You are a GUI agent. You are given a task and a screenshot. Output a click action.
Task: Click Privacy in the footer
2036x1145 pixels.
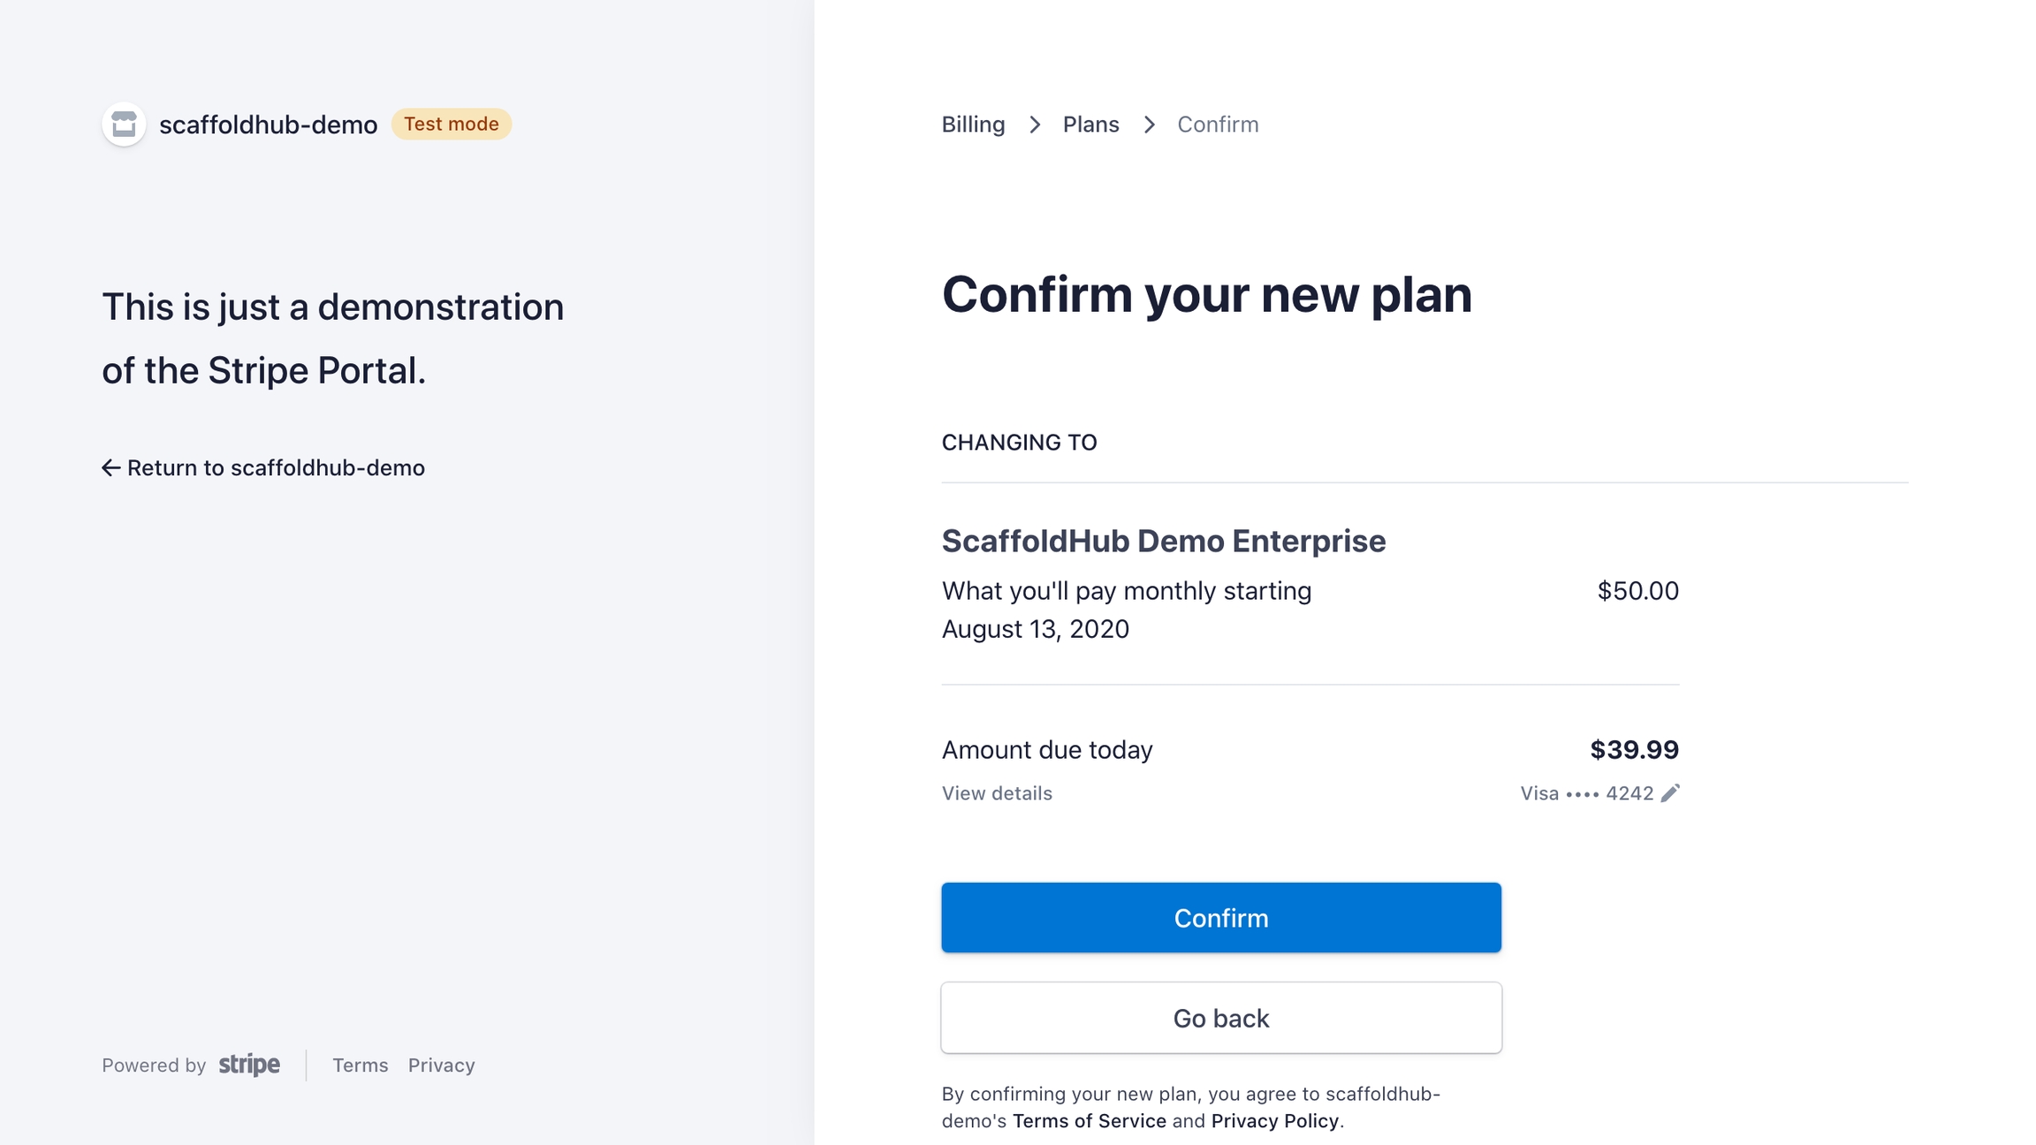coord(441,1065)
